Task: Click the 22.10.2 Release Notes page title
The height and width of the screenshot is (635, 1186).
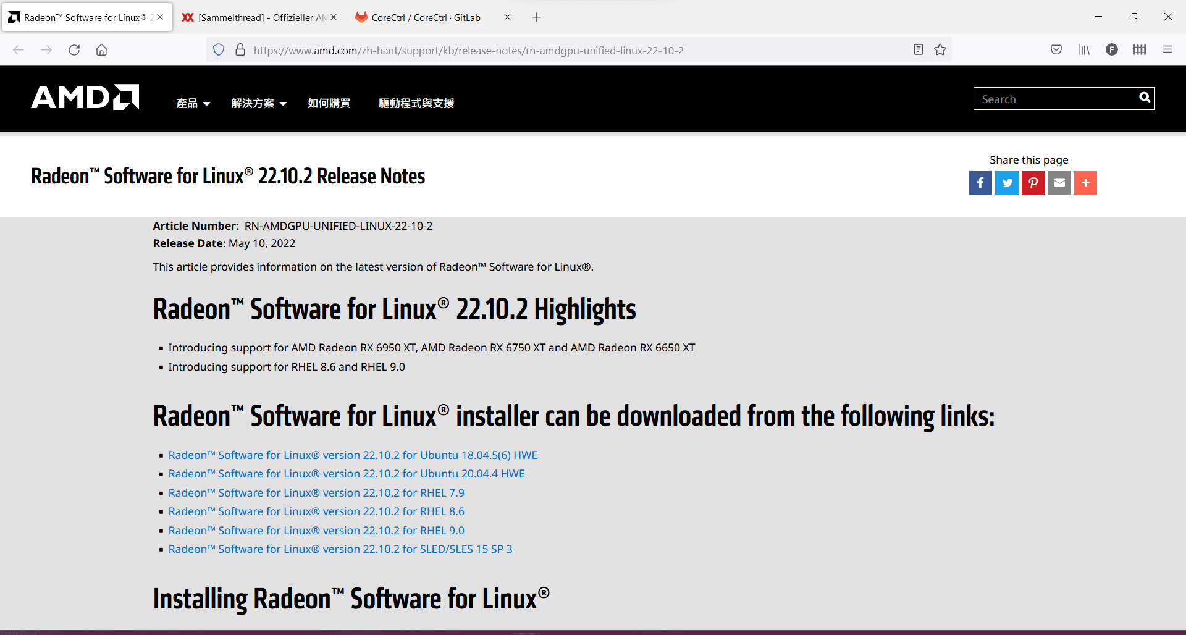Action: click(228, 176)
